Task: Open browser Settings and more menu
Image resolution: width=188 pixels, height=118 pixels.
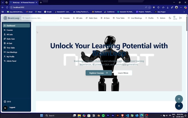Action: (181, 7)
